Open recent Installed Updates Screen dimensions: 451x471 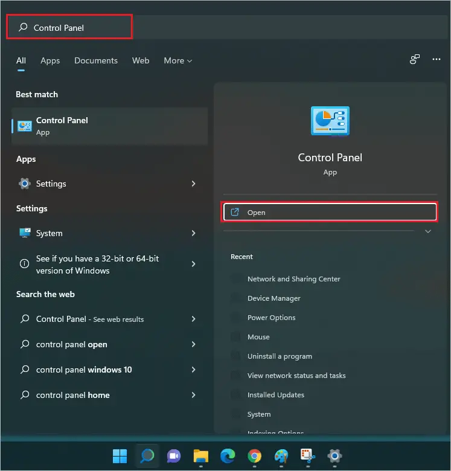tap(276, 395)
